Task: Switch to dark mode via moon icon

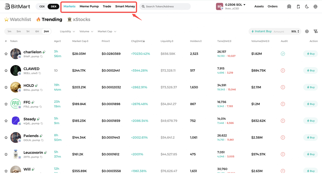Action: coord(307,6)
